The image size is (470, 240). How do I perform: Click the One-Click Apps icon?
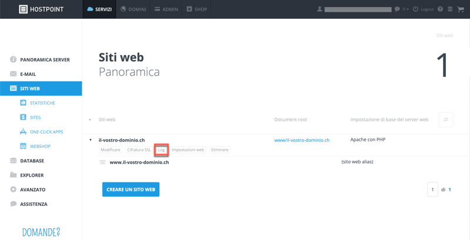(23, 131)
